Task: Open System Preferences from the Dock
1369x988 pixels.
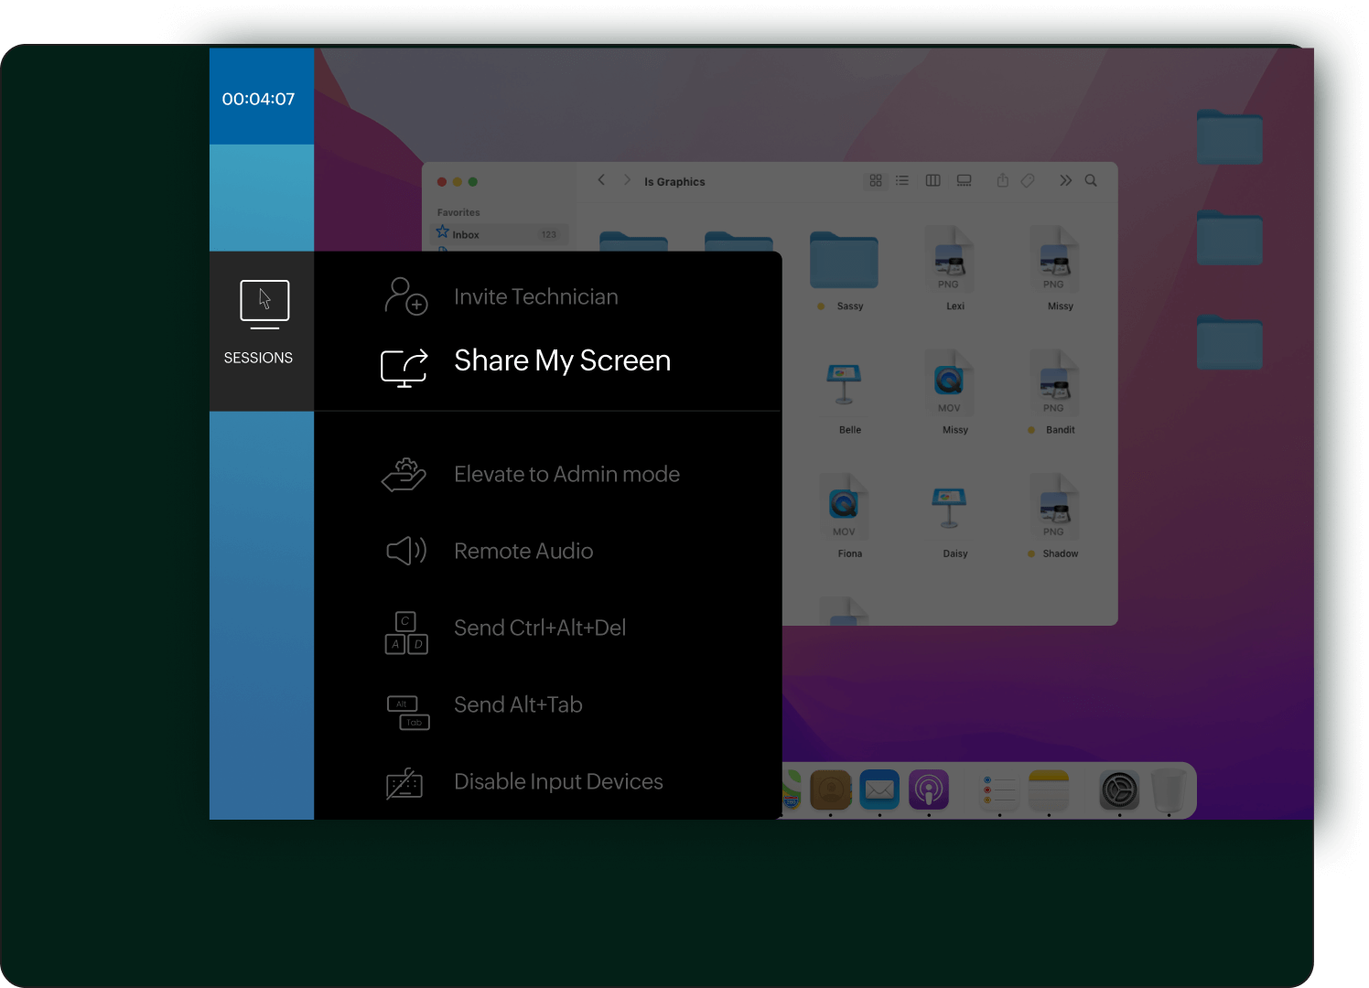Action: coord(1119,789)
